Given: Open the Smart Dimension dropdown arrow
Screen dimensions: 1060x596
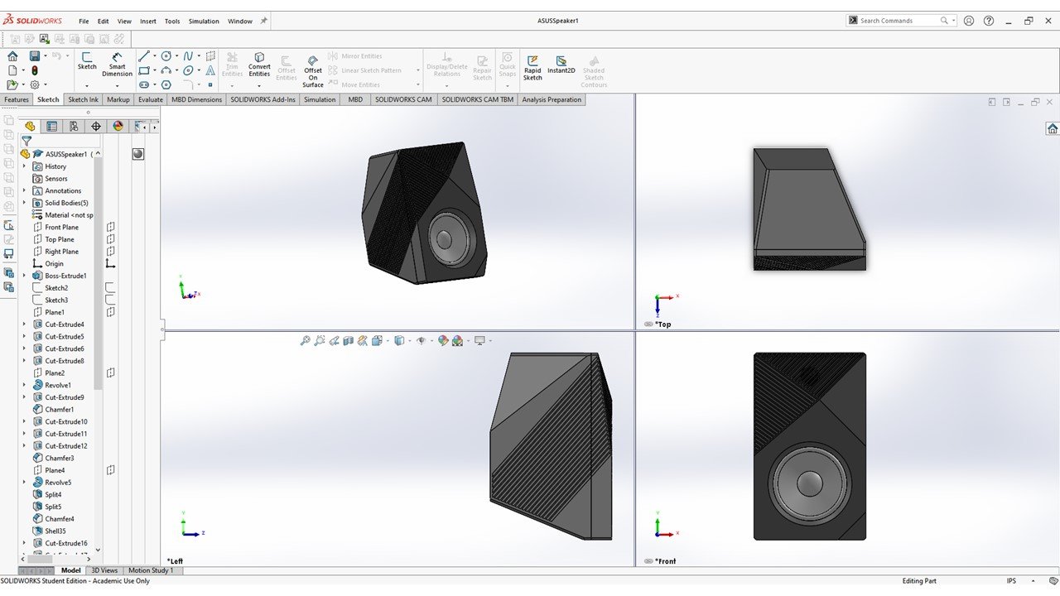Looking at the screenshot, I should [x=117, y=86].
